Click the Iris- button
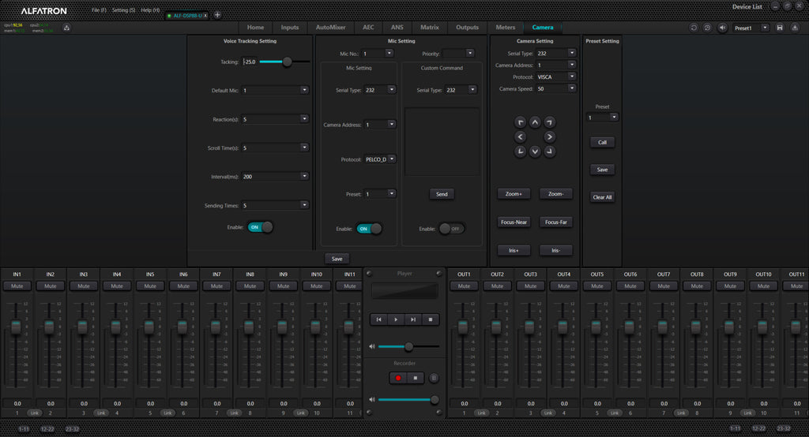Screen dimensions: 809x437 pyautogui.click(x=555, y=251)
